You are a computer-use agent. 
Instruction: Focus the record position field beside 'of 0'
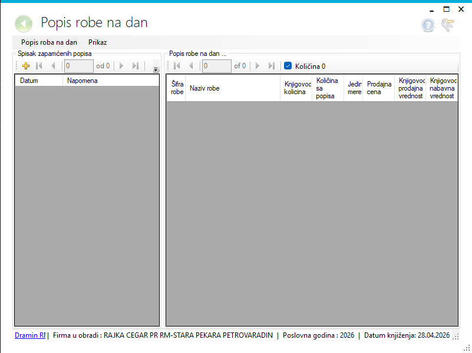click(217, 66)
